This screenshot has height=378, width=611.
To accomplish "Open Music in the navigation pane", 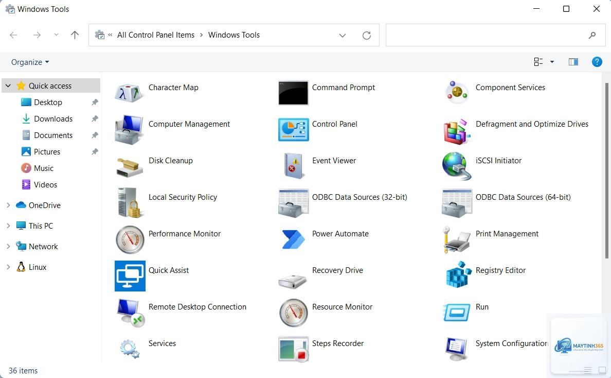I will pos(43,168).
